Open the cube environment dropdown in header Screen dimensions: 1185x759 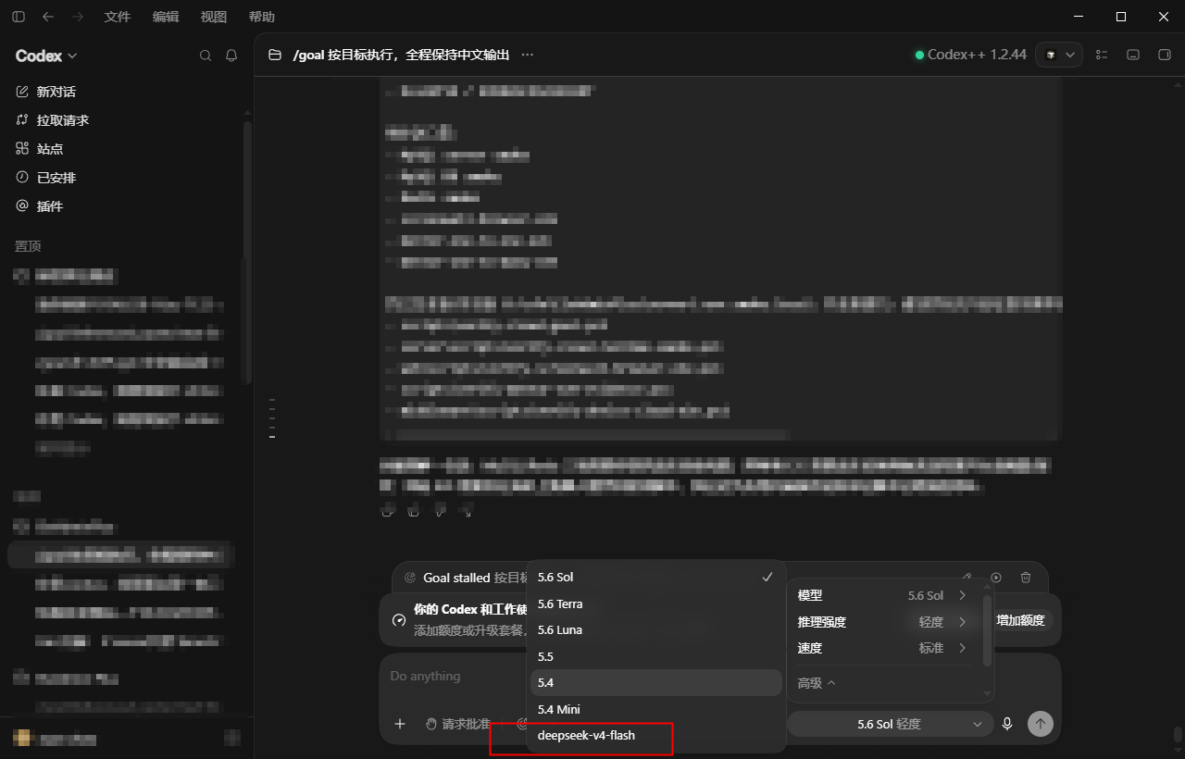pyautogui.click(x=1059, y=55)
